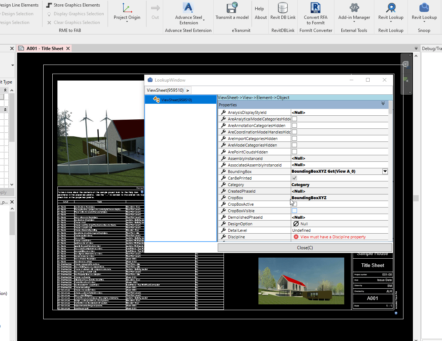Viewport: 442px width, 341px height.
Task: Click the About button
Action: (x=261, y=17)
